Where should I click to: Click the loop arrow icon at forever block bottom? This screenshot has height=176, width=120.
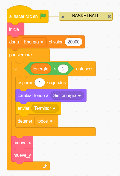(45, 166)
